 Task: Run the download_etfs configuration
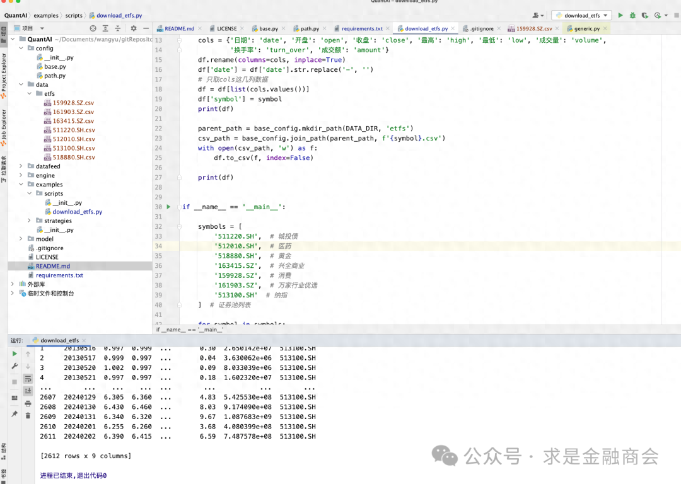[620, 15]
